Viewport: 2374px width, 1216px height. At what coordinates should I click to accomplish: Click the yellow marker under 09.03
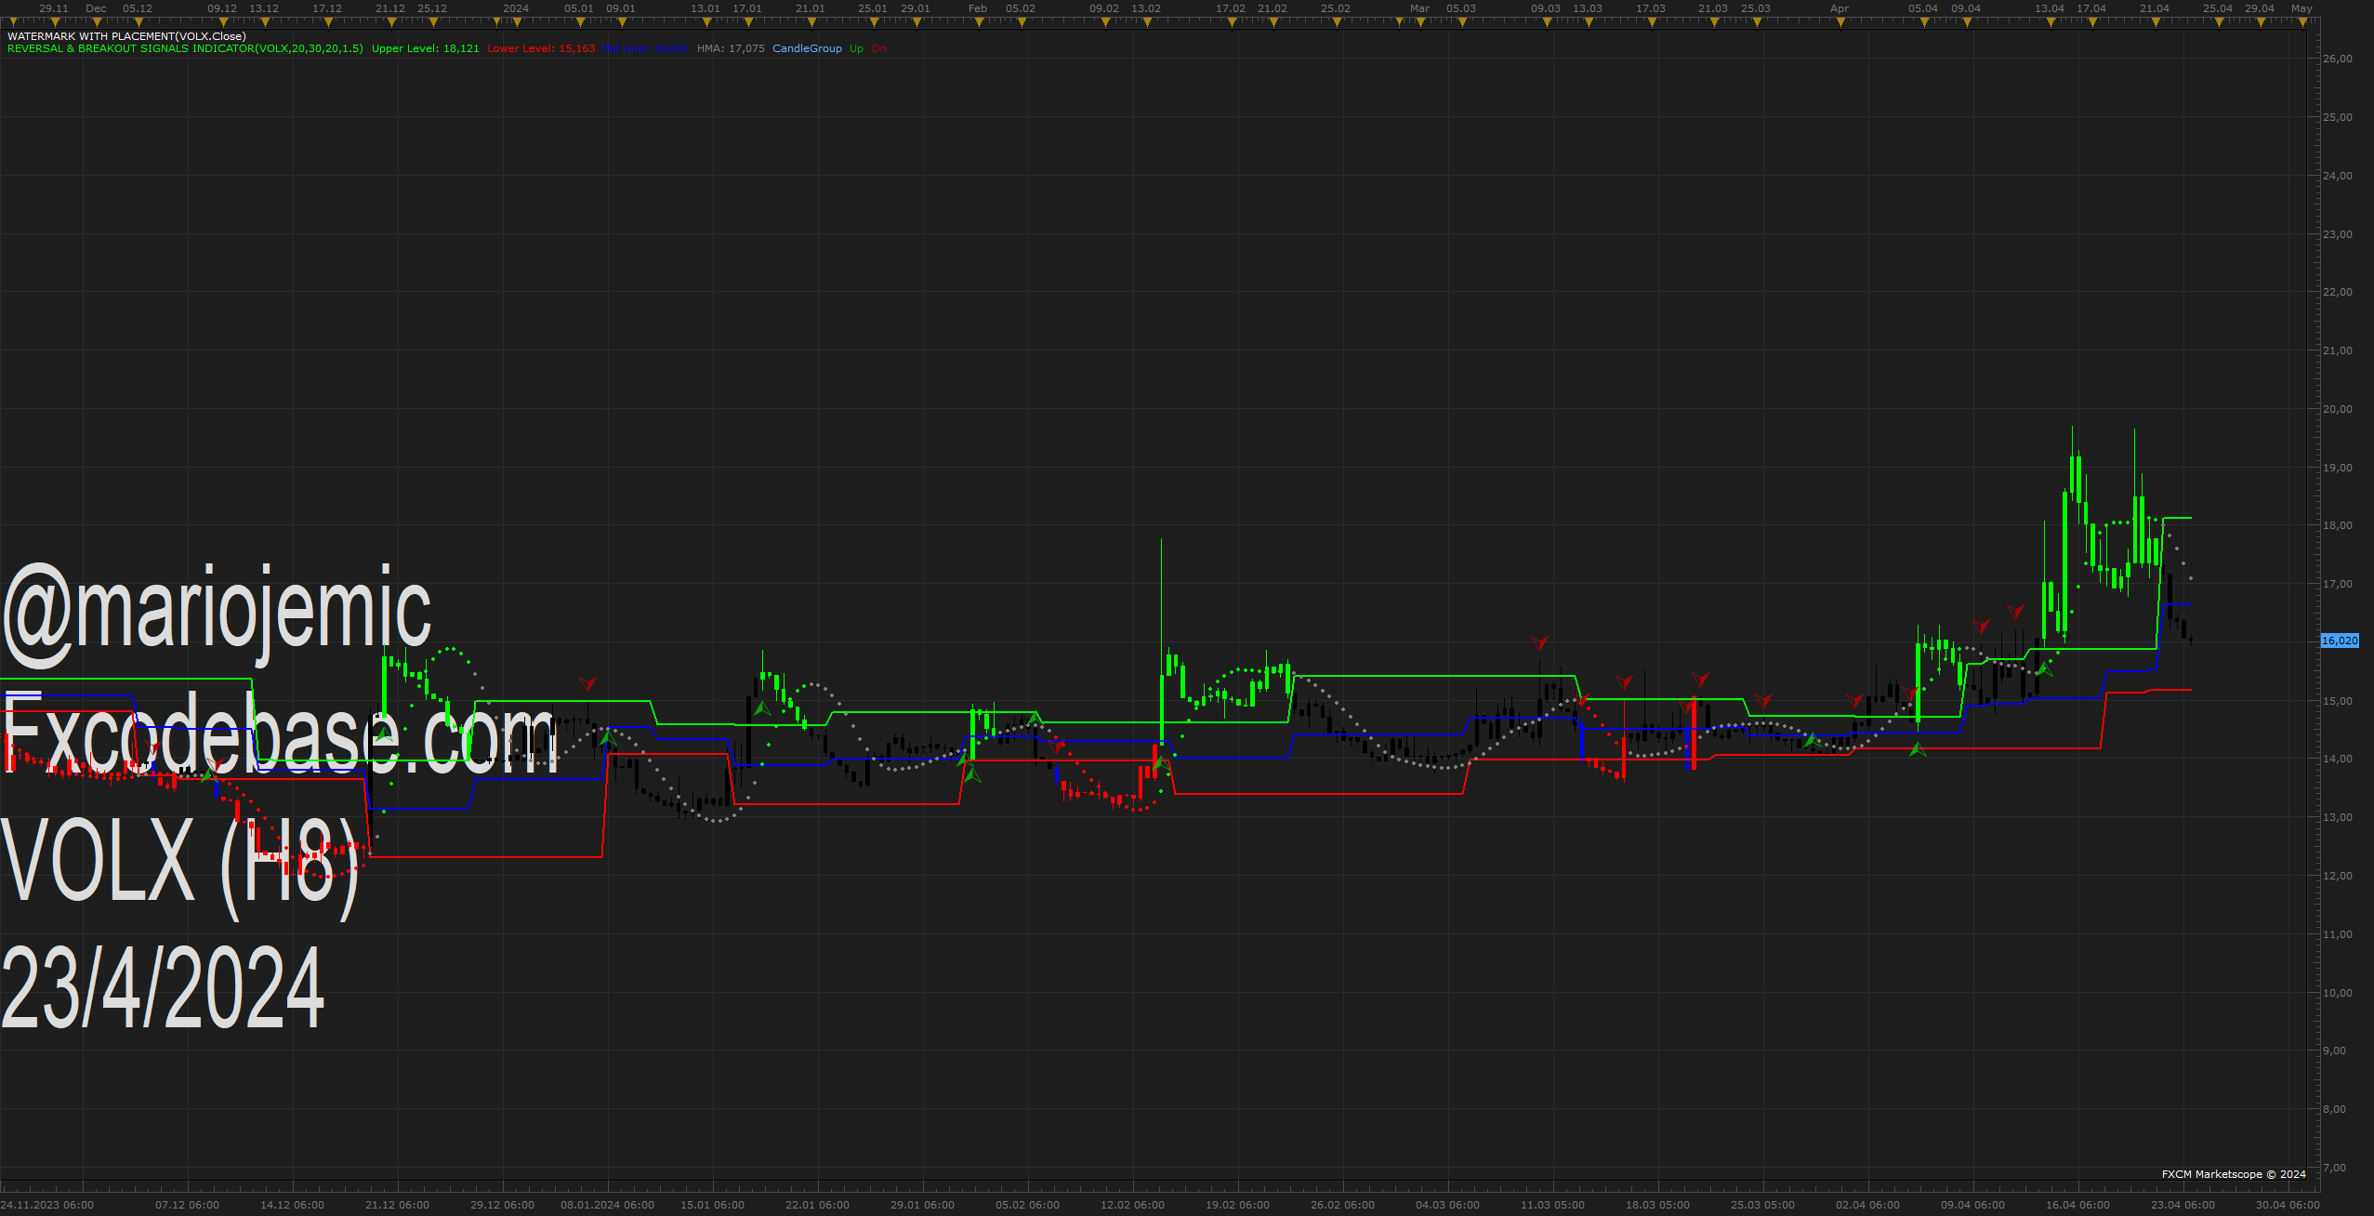point(1547,21)
